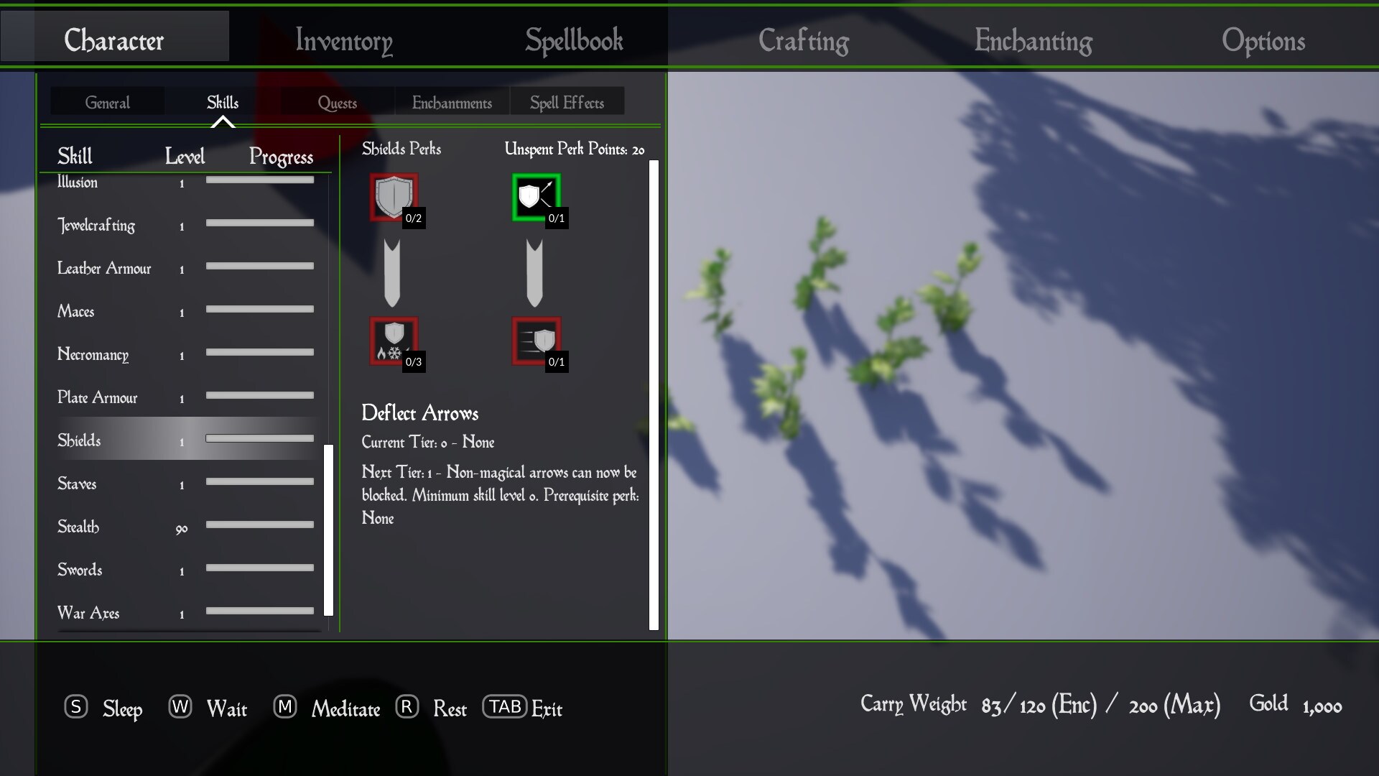Click the Rest (R) action icon

coord(407,707)
